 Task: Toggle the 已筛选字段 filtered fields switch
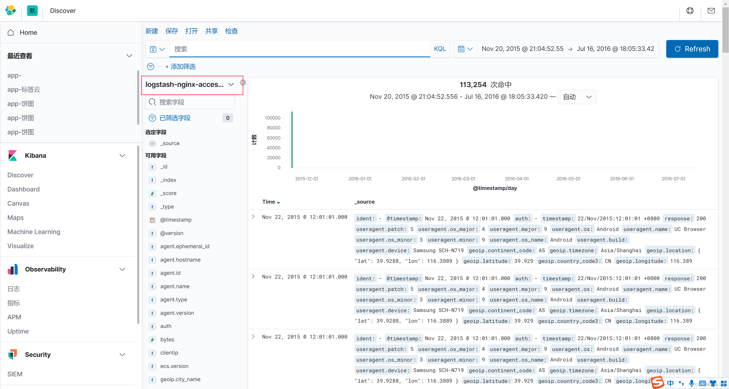click(x=153, y=118)
